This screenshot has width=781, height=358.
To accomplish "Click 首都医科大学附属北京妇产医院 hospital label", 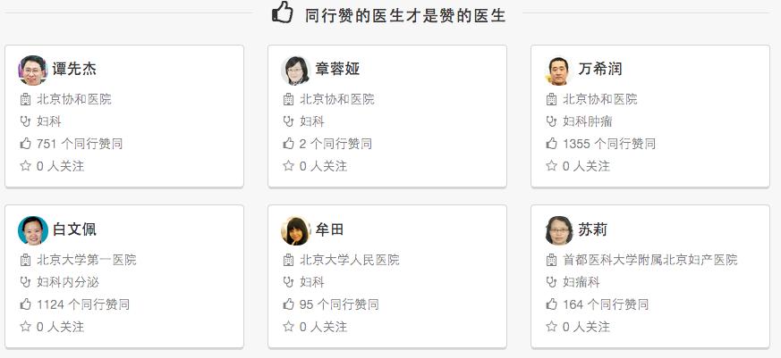I will [650, 260].
